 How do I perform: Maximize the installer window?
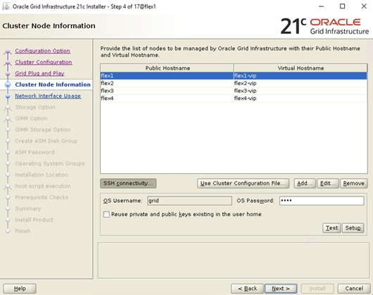click(x=342, y=6)
